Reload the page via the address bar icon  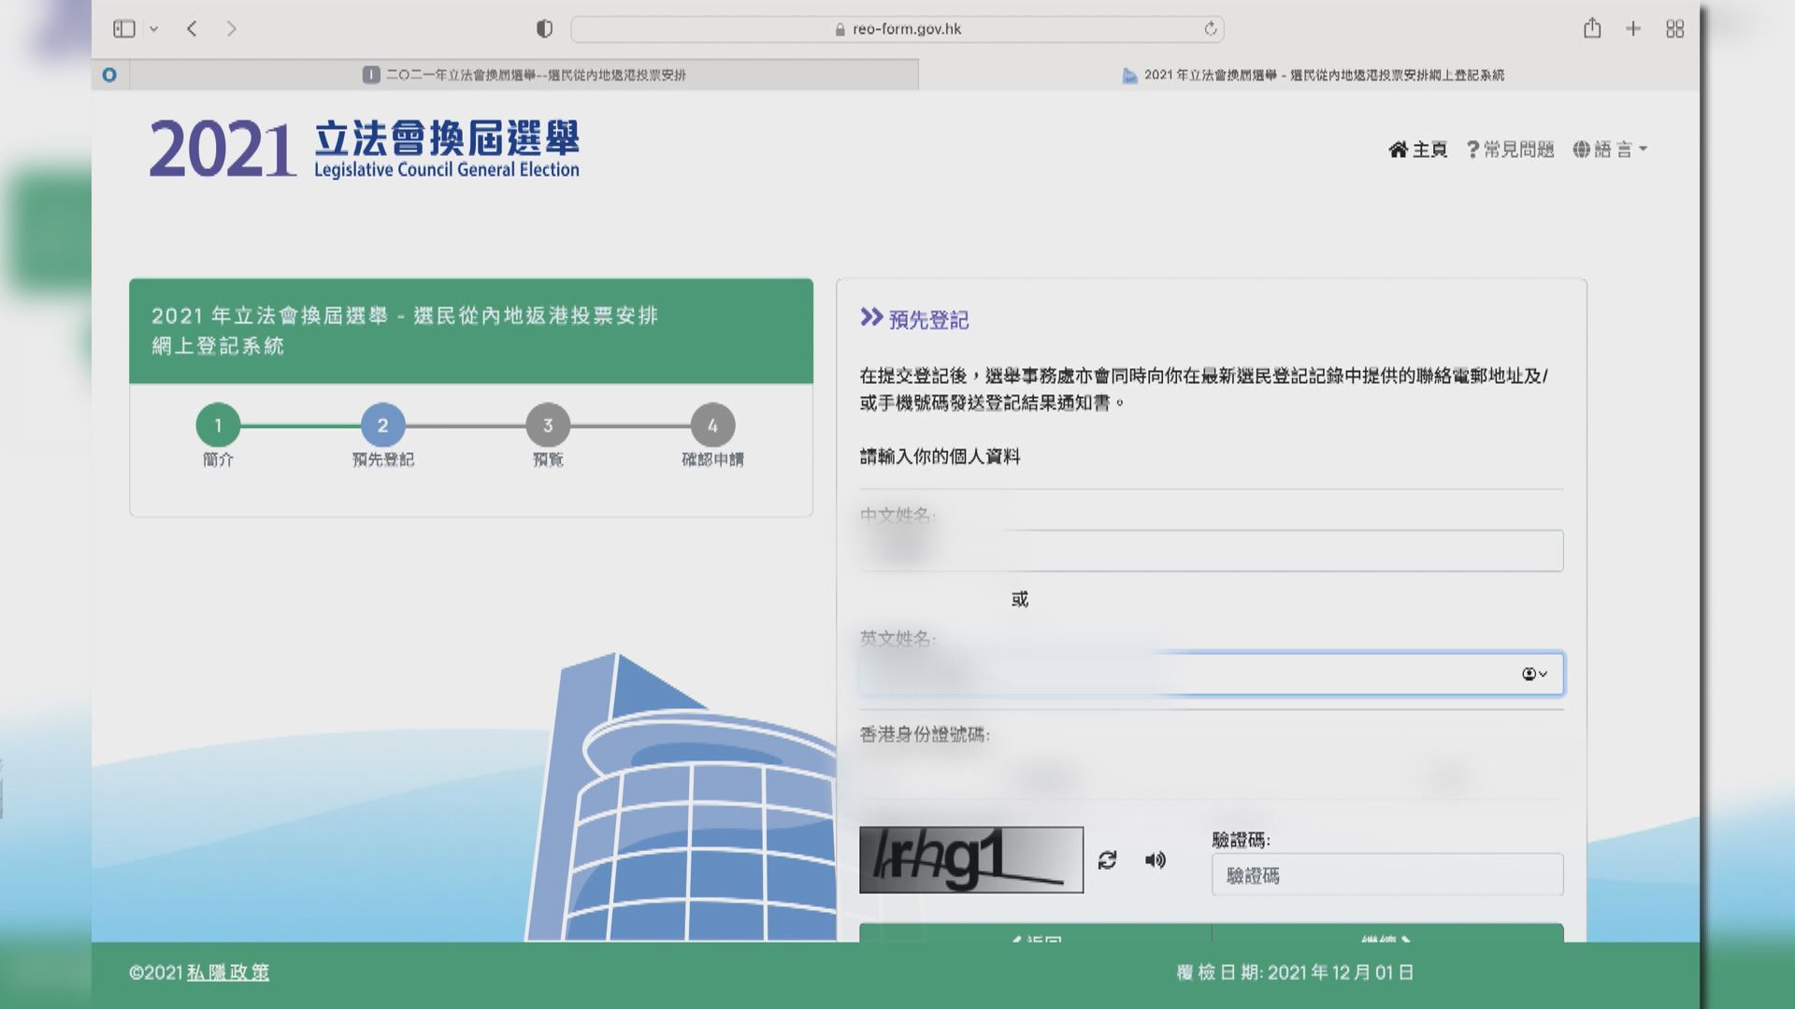point(1211,28)
